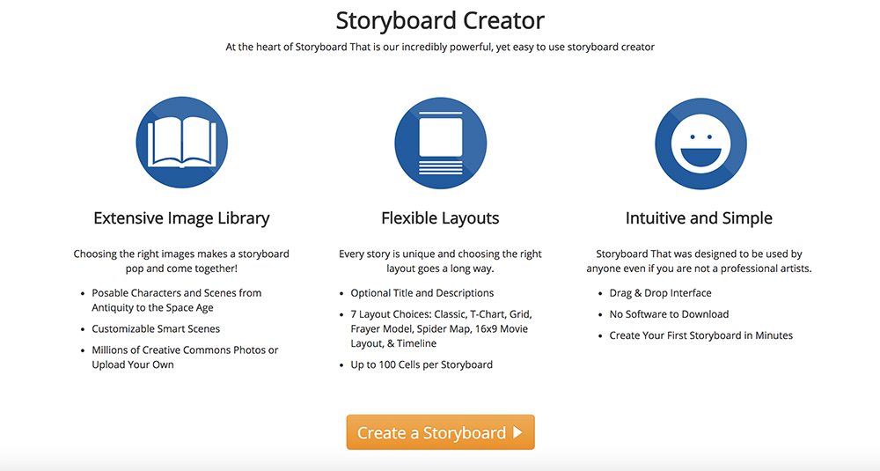Click the smiley face Intuitive icon
This screenshot has width=880, height=471.
700,144
